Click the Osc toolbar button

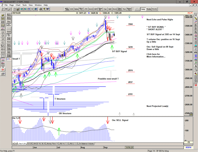click(105, 9)
